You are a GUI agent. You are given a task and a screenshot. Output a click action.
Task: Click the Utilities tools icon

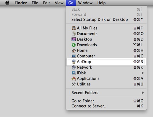(73, 84)
